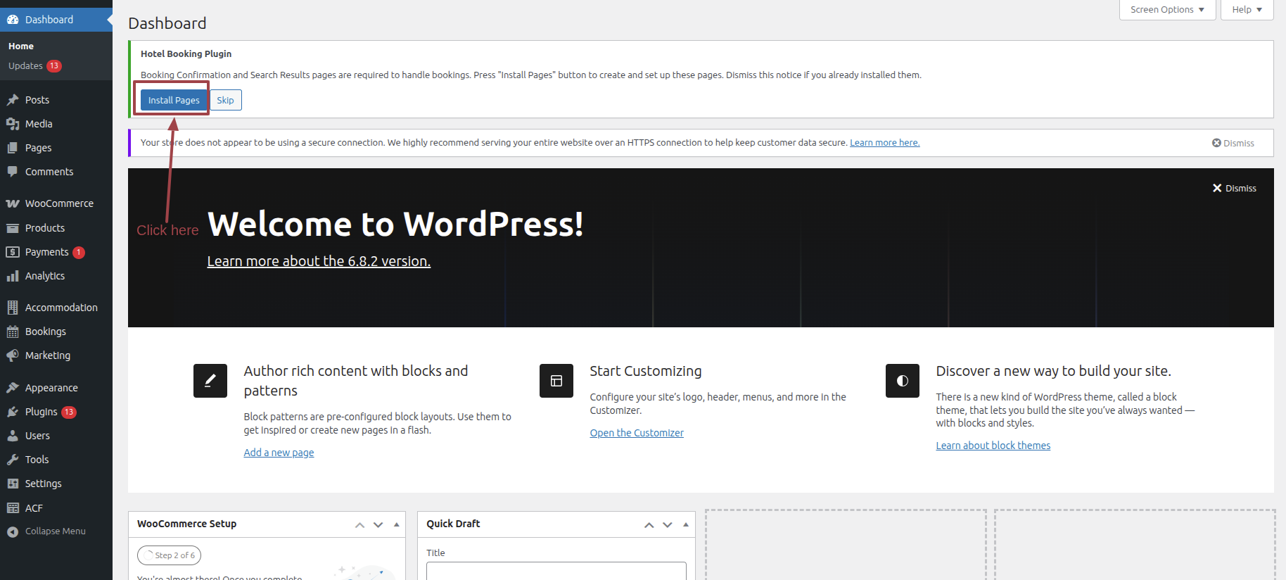Click the 13 badge beside Plugins
The image size is (1286, 580).
click(69, 412)
